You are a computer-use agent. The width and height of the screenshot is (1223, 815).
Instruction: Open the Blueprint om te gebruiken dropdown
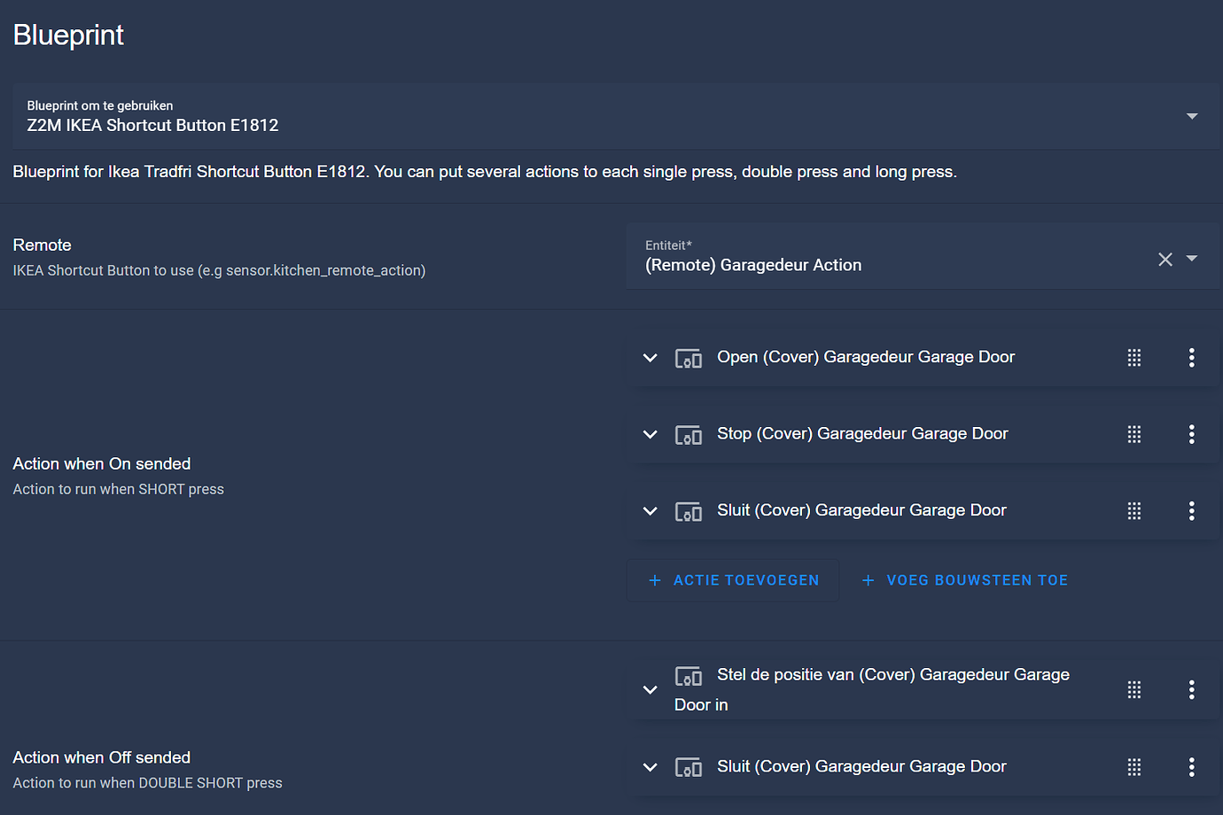coord(1191,116)
